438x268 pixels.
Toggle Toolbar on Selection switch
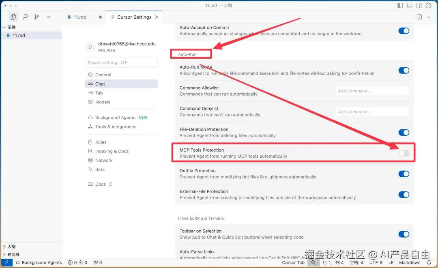(404, 234)
